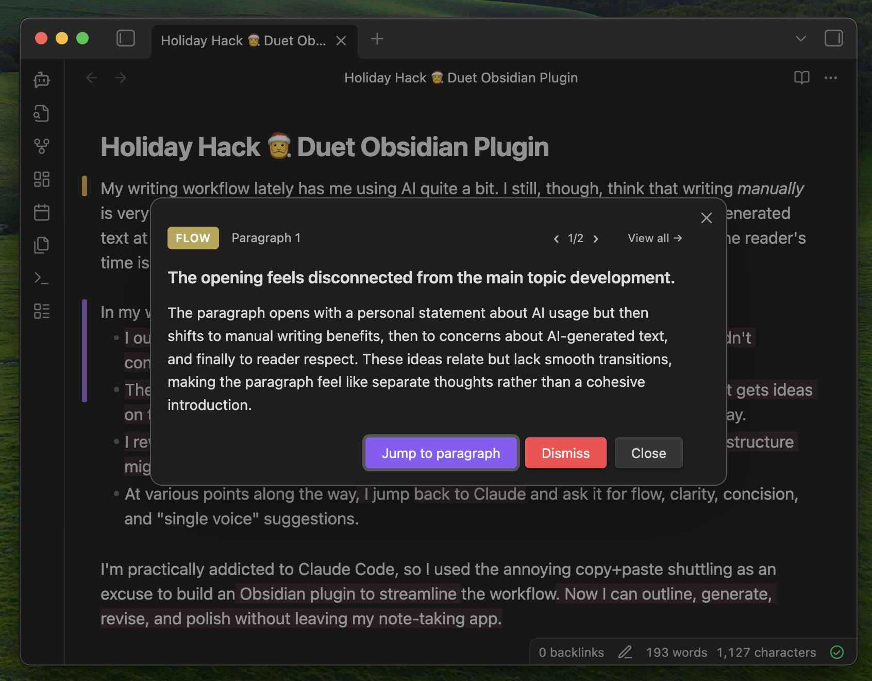872x681 pixels.
Task: Toggle the left sidebar
Action: coord(126,39)
